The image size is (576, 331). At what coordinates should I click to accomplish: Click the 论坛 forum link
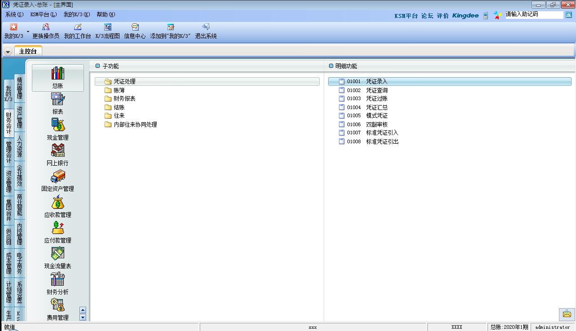click(427, 16)
